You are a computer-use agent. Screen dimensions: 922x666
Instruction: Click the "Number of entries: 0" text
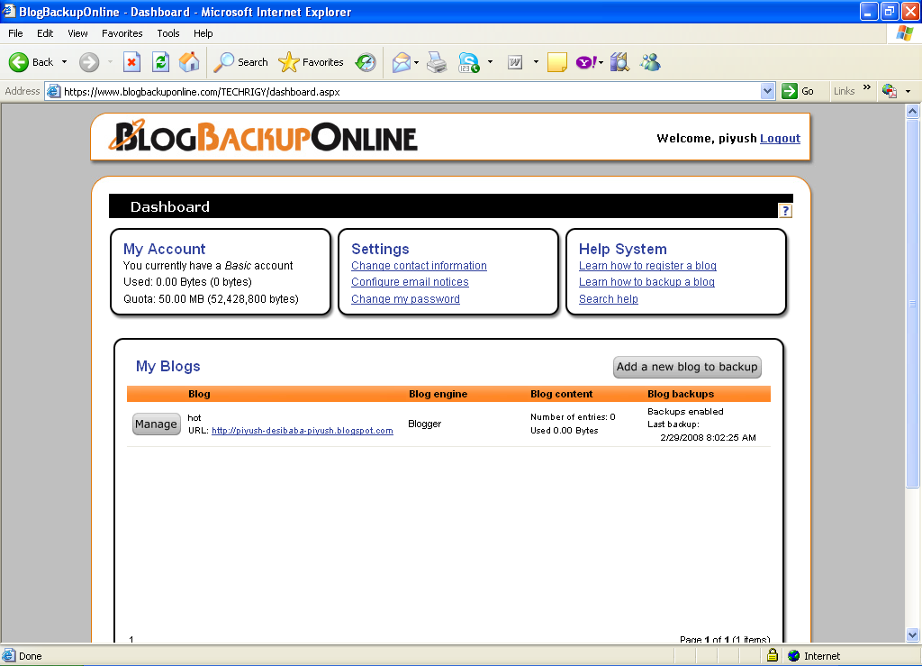(573, 417)
